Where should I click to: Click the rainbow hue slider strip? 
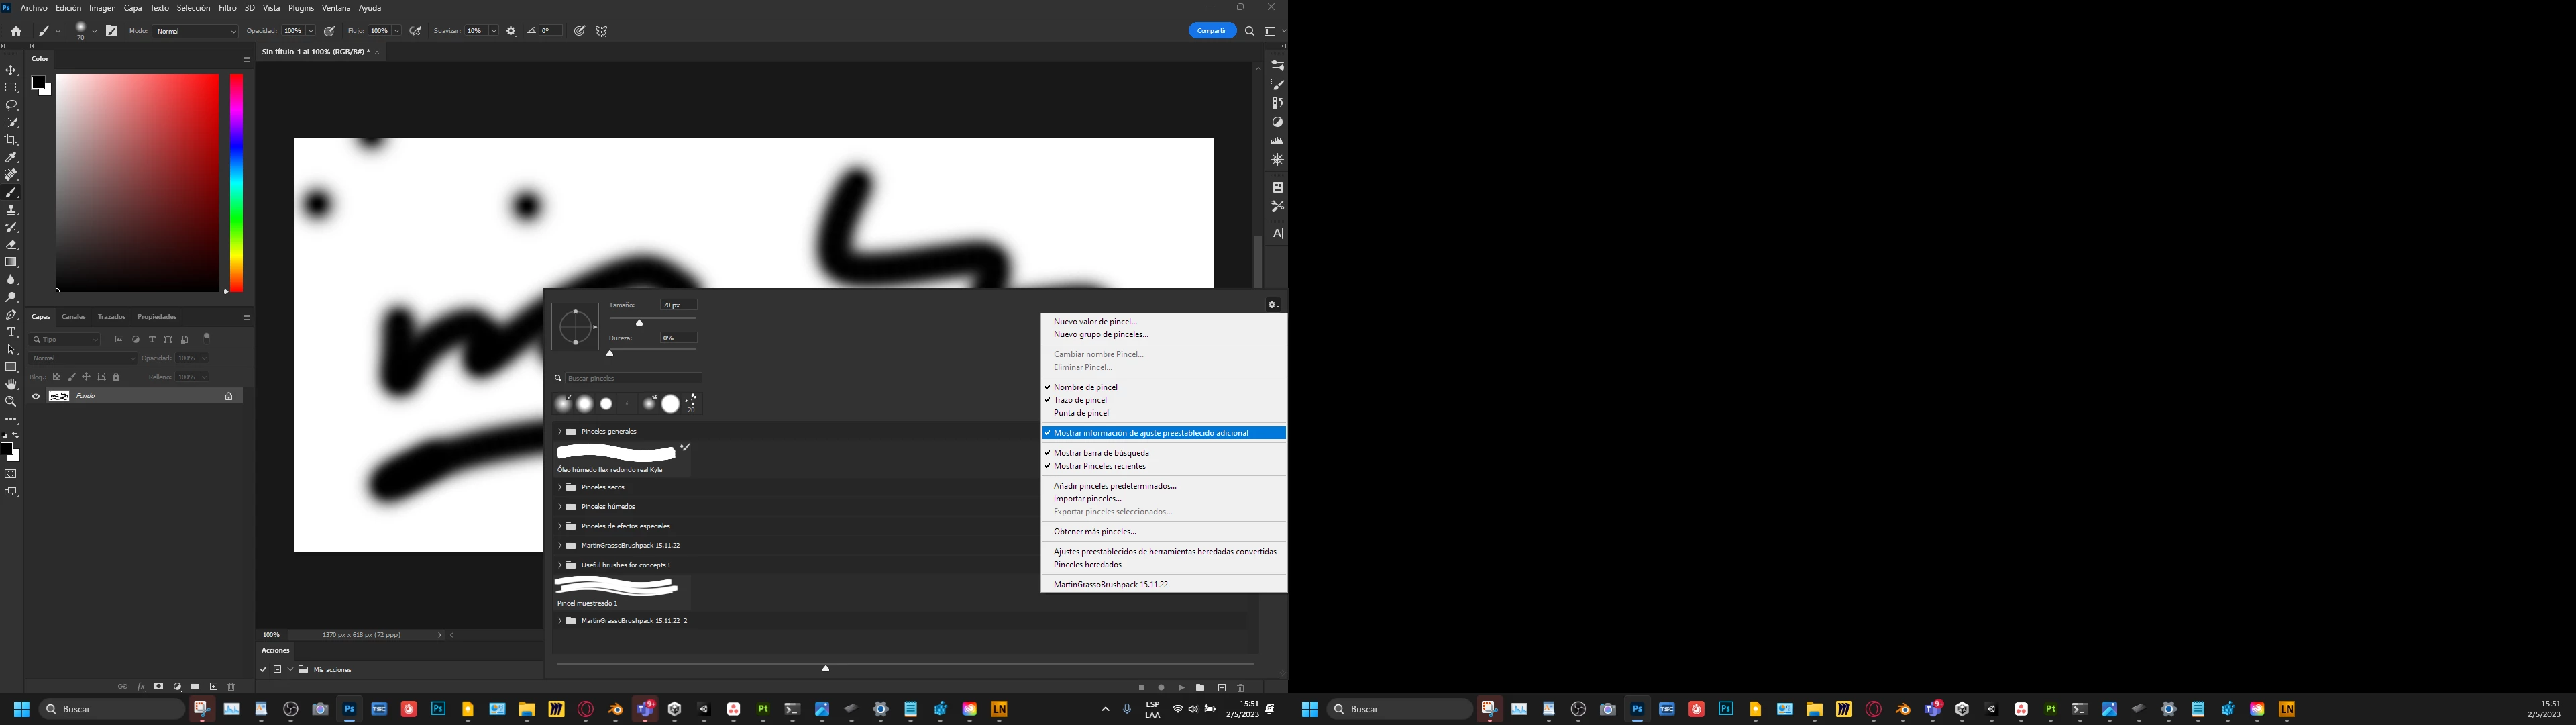click(236, 181)
